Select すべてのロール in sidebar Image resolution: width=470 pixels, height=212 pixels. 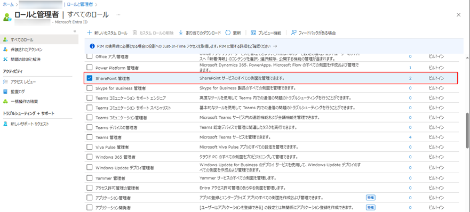pos(39,40)
